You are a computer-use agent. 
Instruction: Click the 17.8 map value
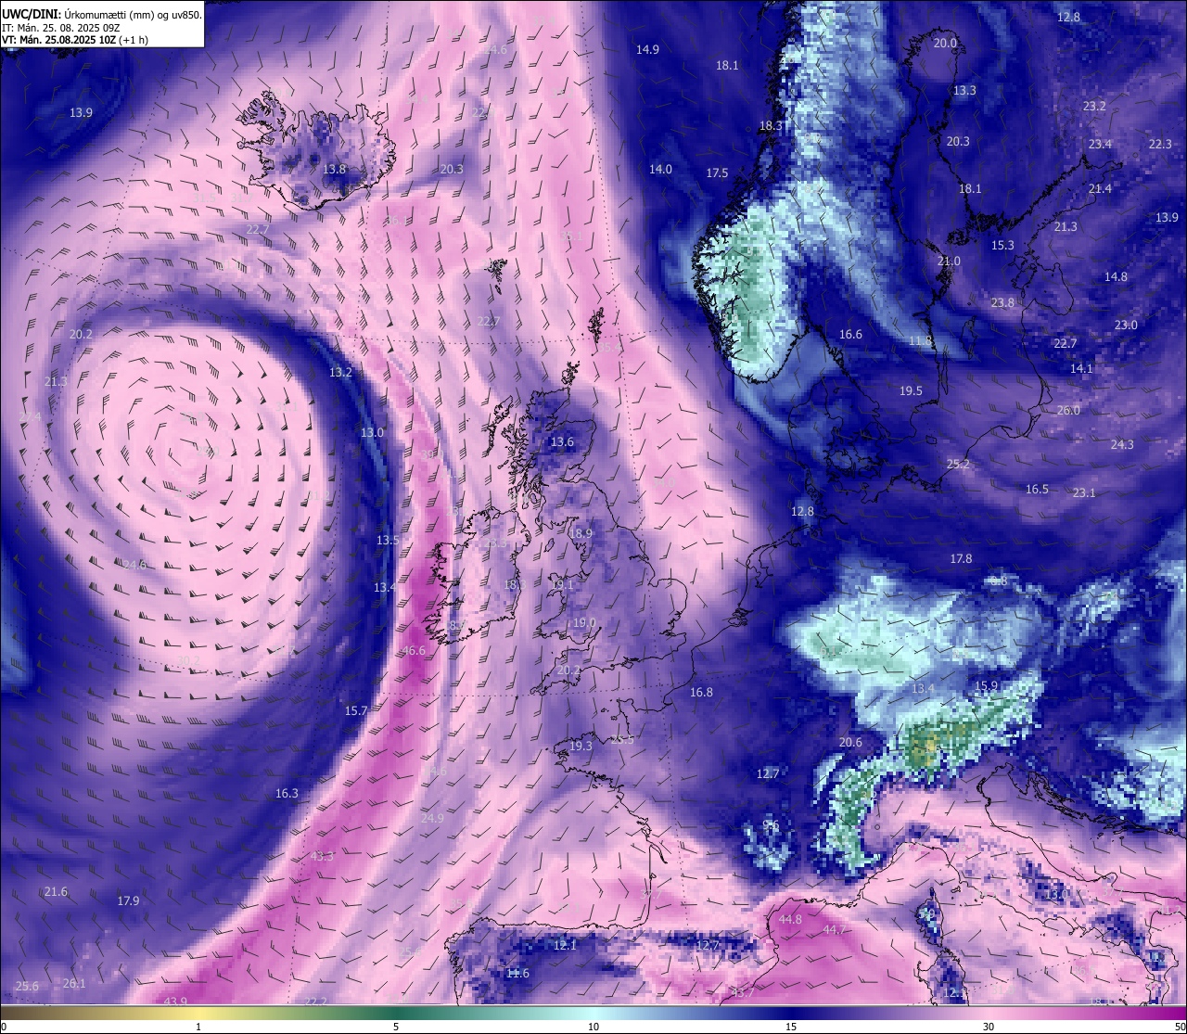point(961,559)
